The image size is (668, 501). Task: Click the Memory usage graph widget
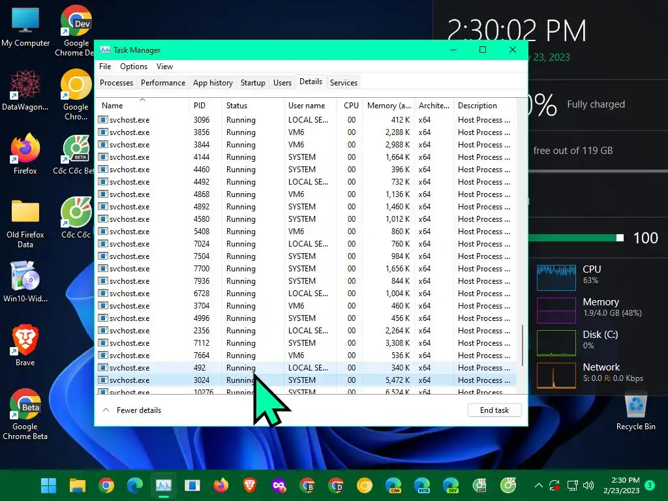[x=556, y=310]
